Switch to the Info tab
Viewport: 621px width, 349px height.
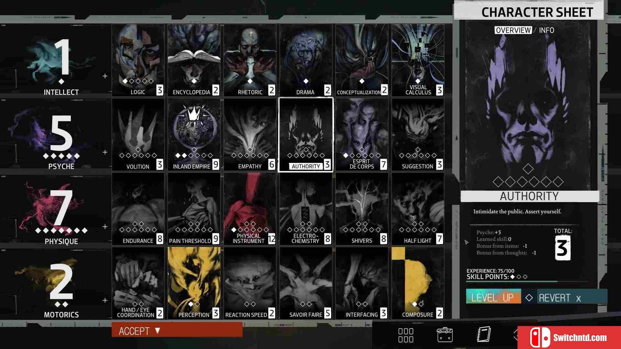coord(547,30)
